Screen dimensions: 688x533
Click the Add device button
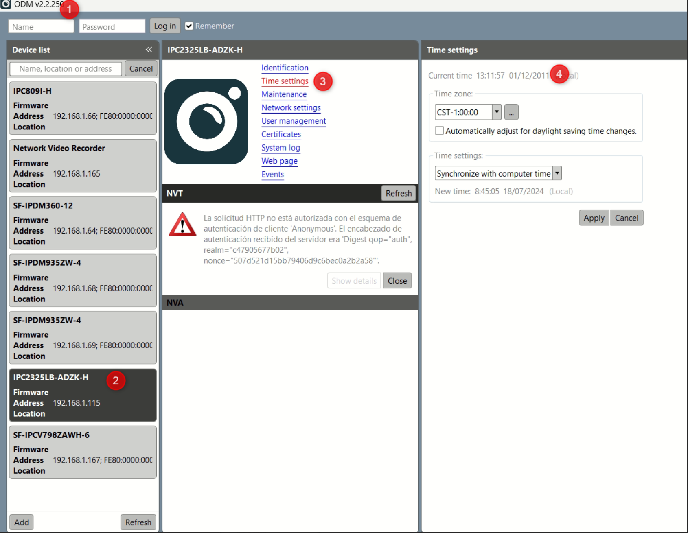22,522
